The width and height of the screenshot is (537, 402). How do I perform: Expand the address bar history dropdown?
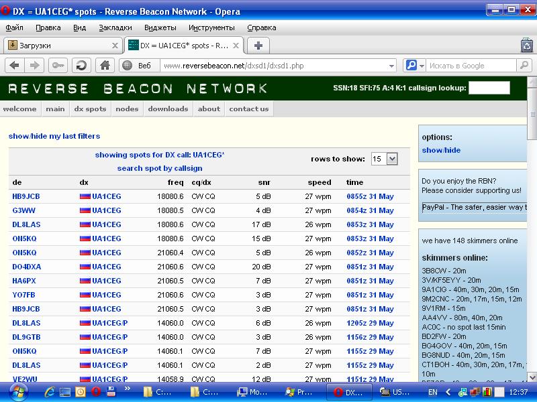391,66
